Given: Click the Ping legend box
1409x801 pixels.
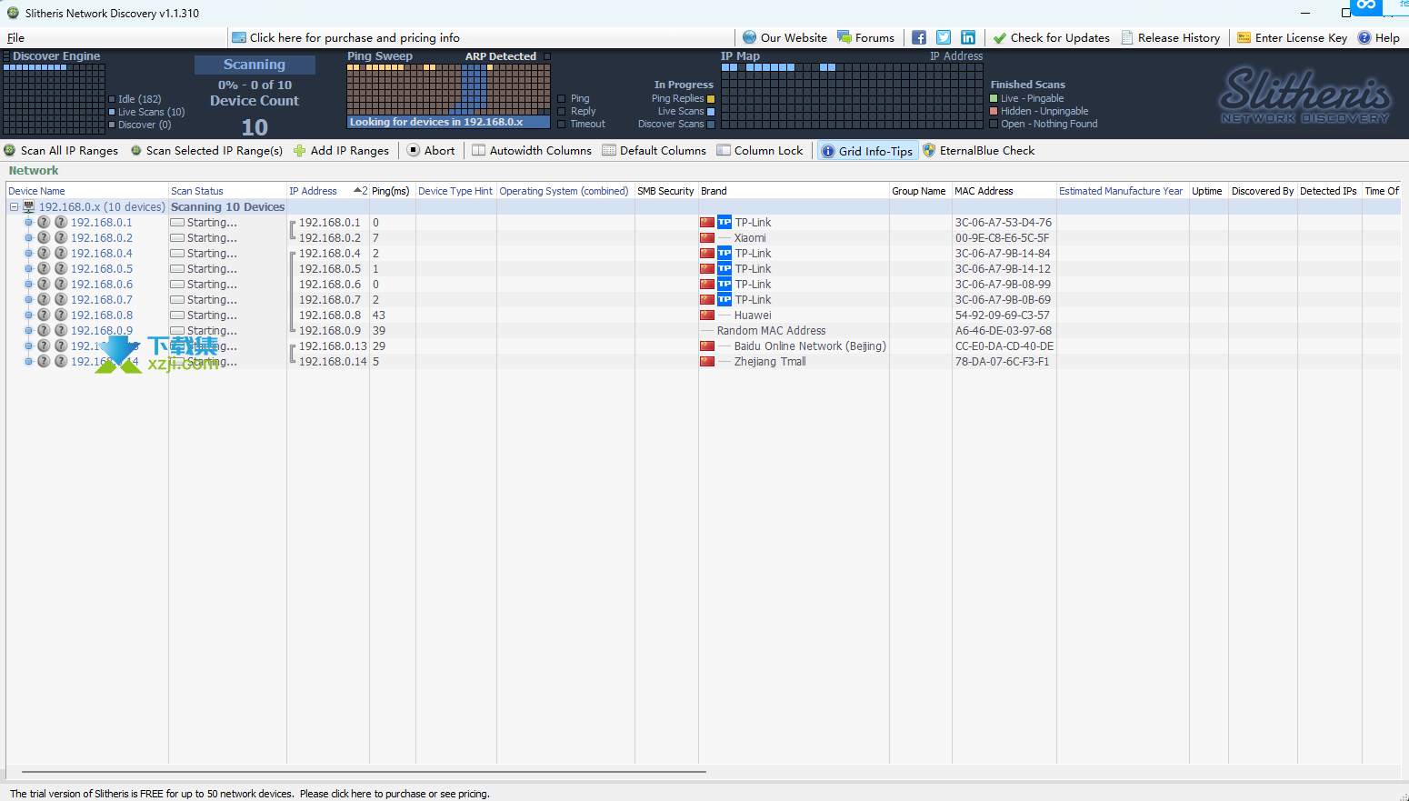Looking at the screenshot, I should click(x=562, y=98).
